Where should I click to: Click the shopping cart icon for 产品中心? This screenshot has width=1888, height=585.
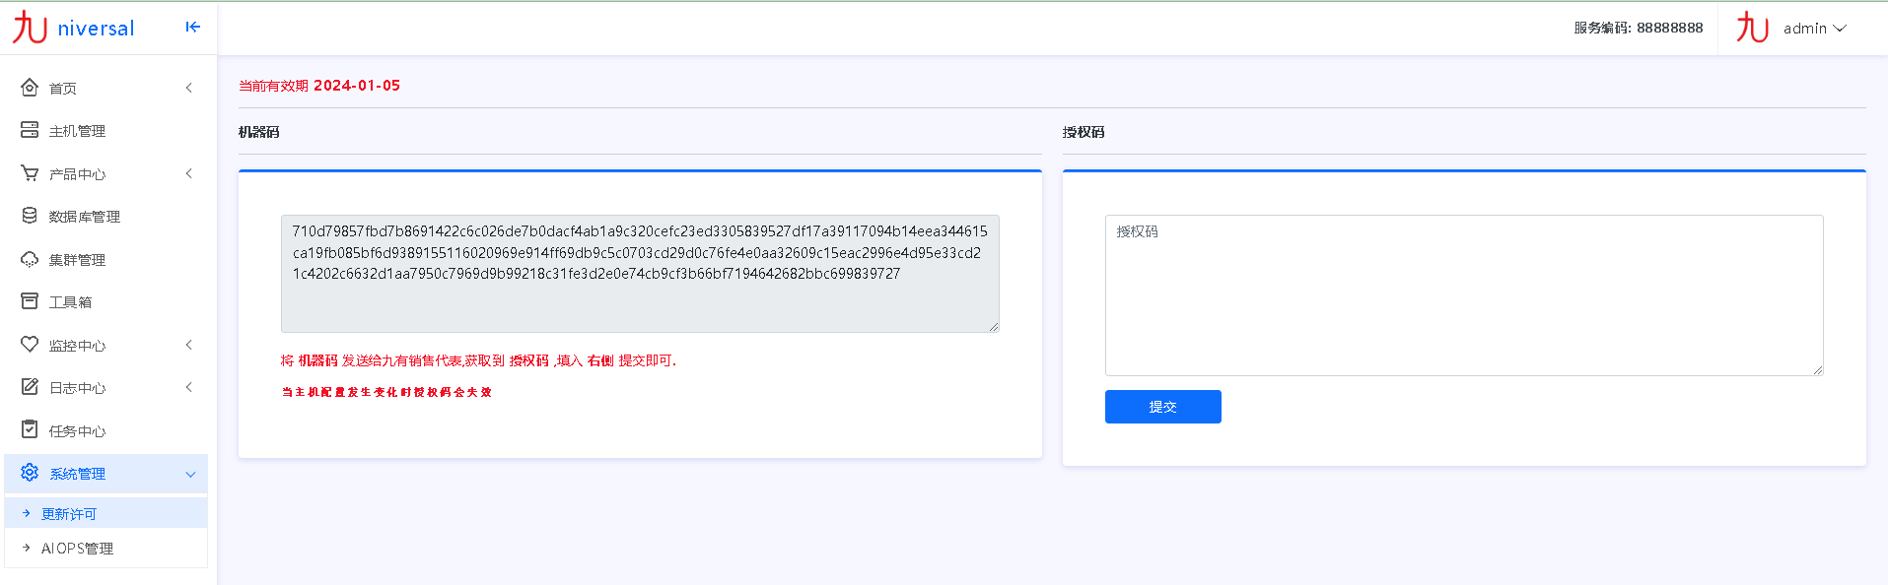(30, 173)
